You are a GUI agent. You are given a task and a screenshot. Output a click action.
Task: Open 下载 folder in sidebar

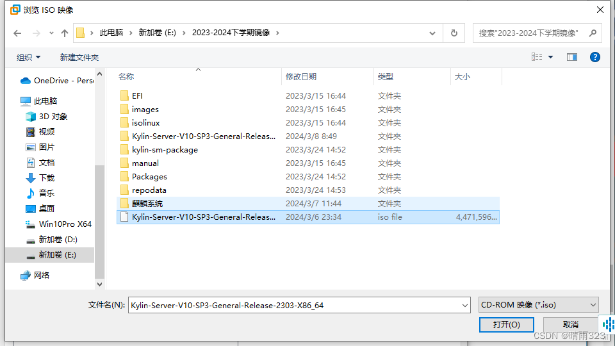[40, 177]
